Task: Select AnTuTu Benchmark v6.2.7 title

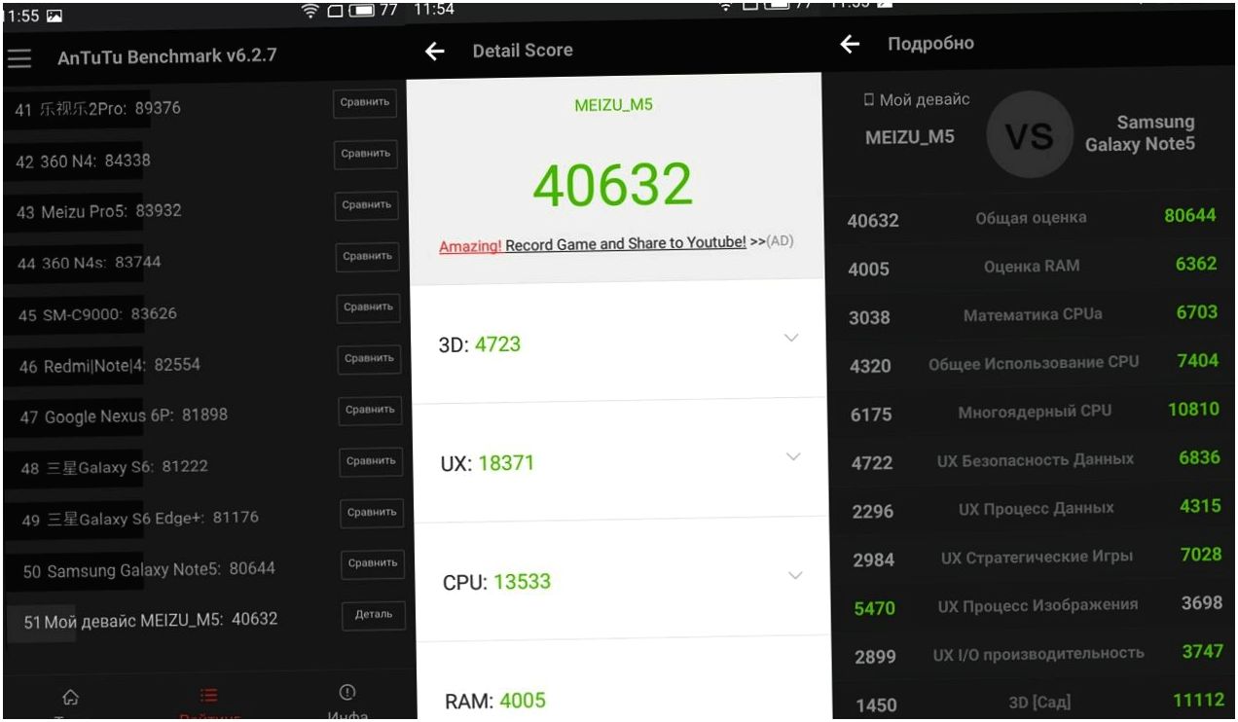Action: (x=167, y=56)
